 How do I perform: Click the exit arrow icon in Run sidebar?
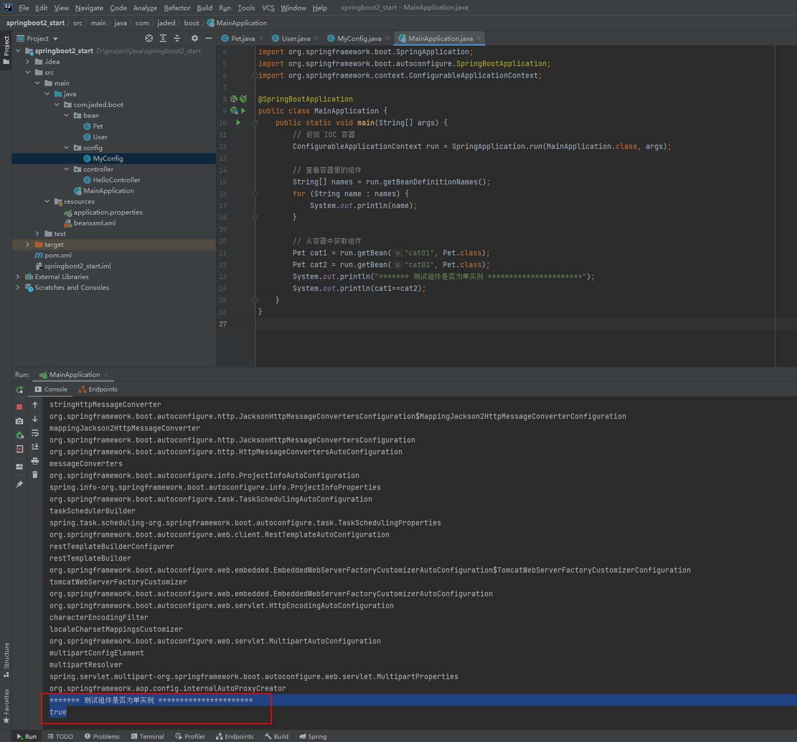tap(19, 449)
